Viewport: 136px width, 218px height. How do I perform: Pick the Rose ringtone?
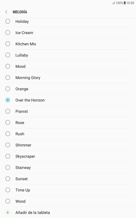pos(68,123)
